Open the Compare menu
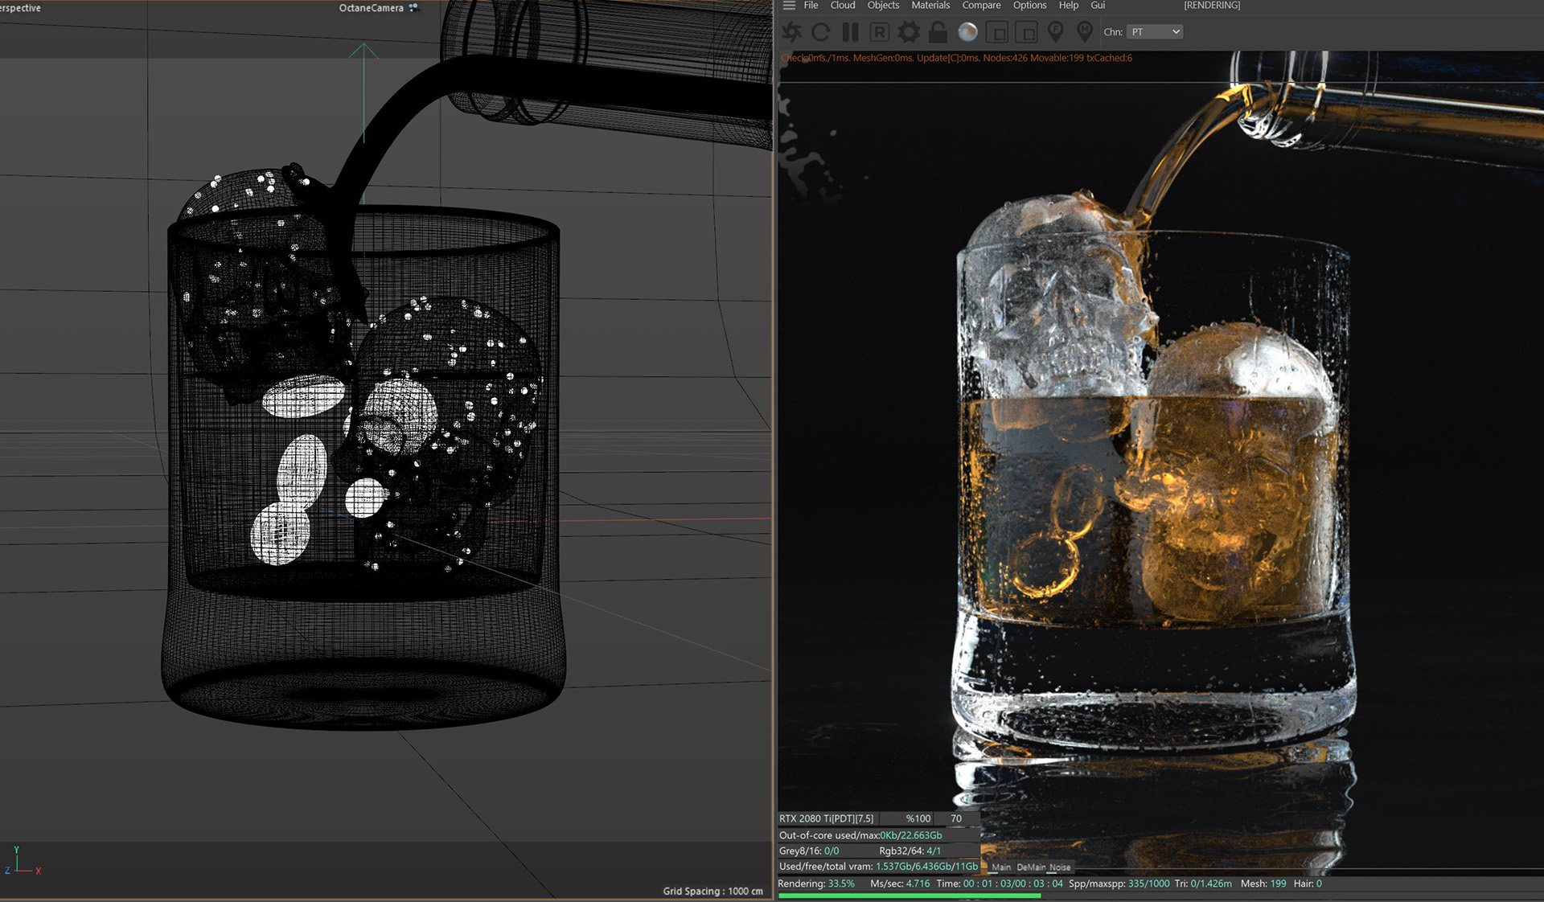This screenshot has height=902, width=1544. click(x=981, y=6)
